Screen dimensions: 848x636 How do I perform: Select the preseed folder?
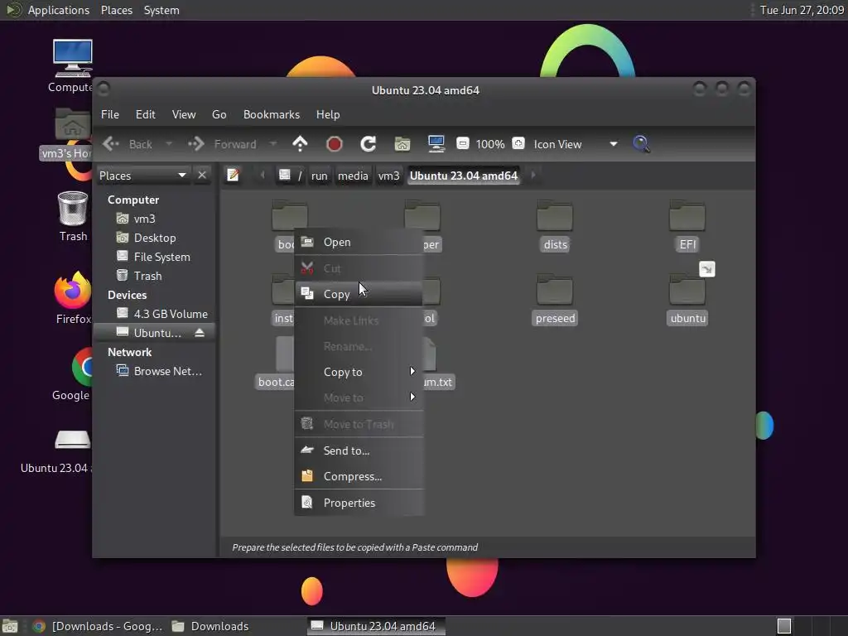(555, 301)
